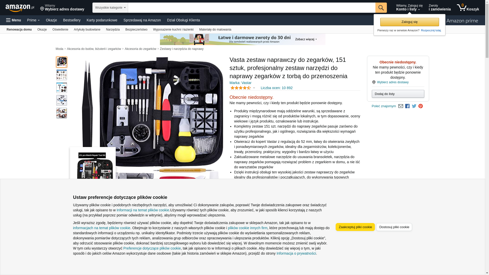
Task: Select the second product thumbnail image
Action: [62, 75]
